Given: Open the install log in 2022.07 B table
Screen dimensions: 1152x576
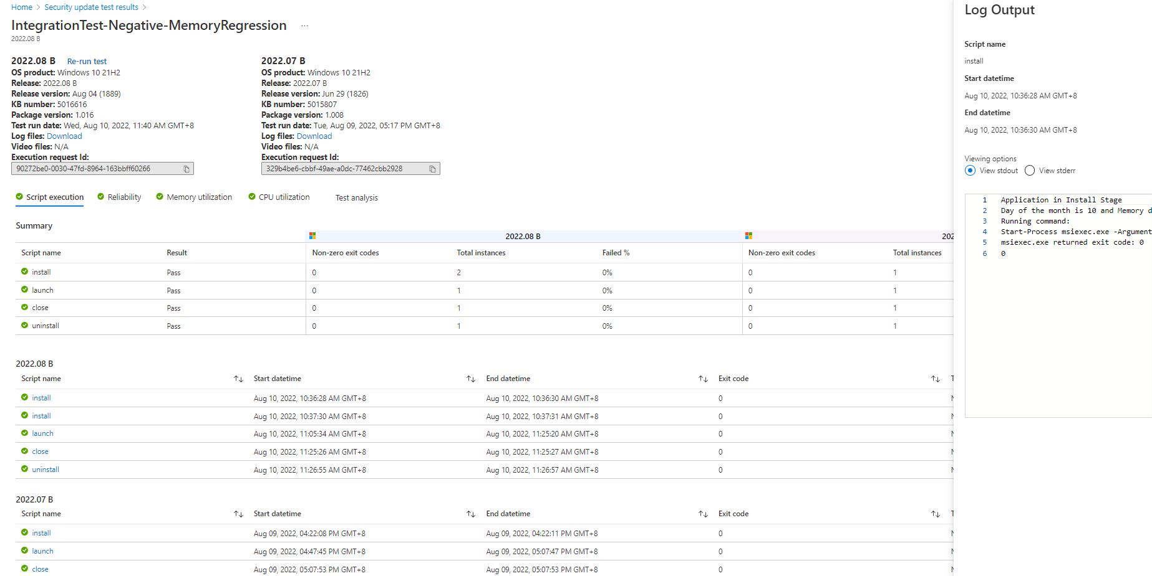Looking at the screenshot, I should click(x=41, y=533).
